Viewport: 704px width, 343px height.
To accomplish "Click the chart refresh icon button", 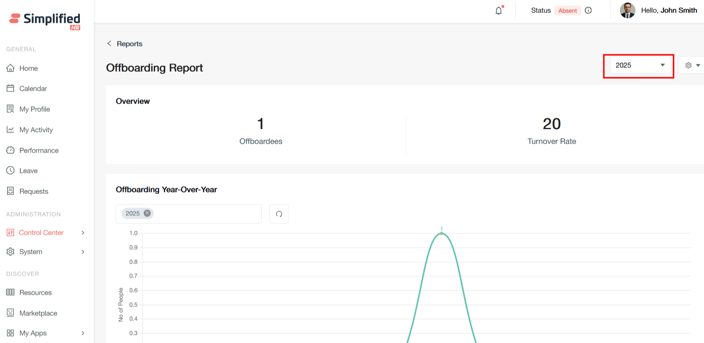I will (279, 214).
